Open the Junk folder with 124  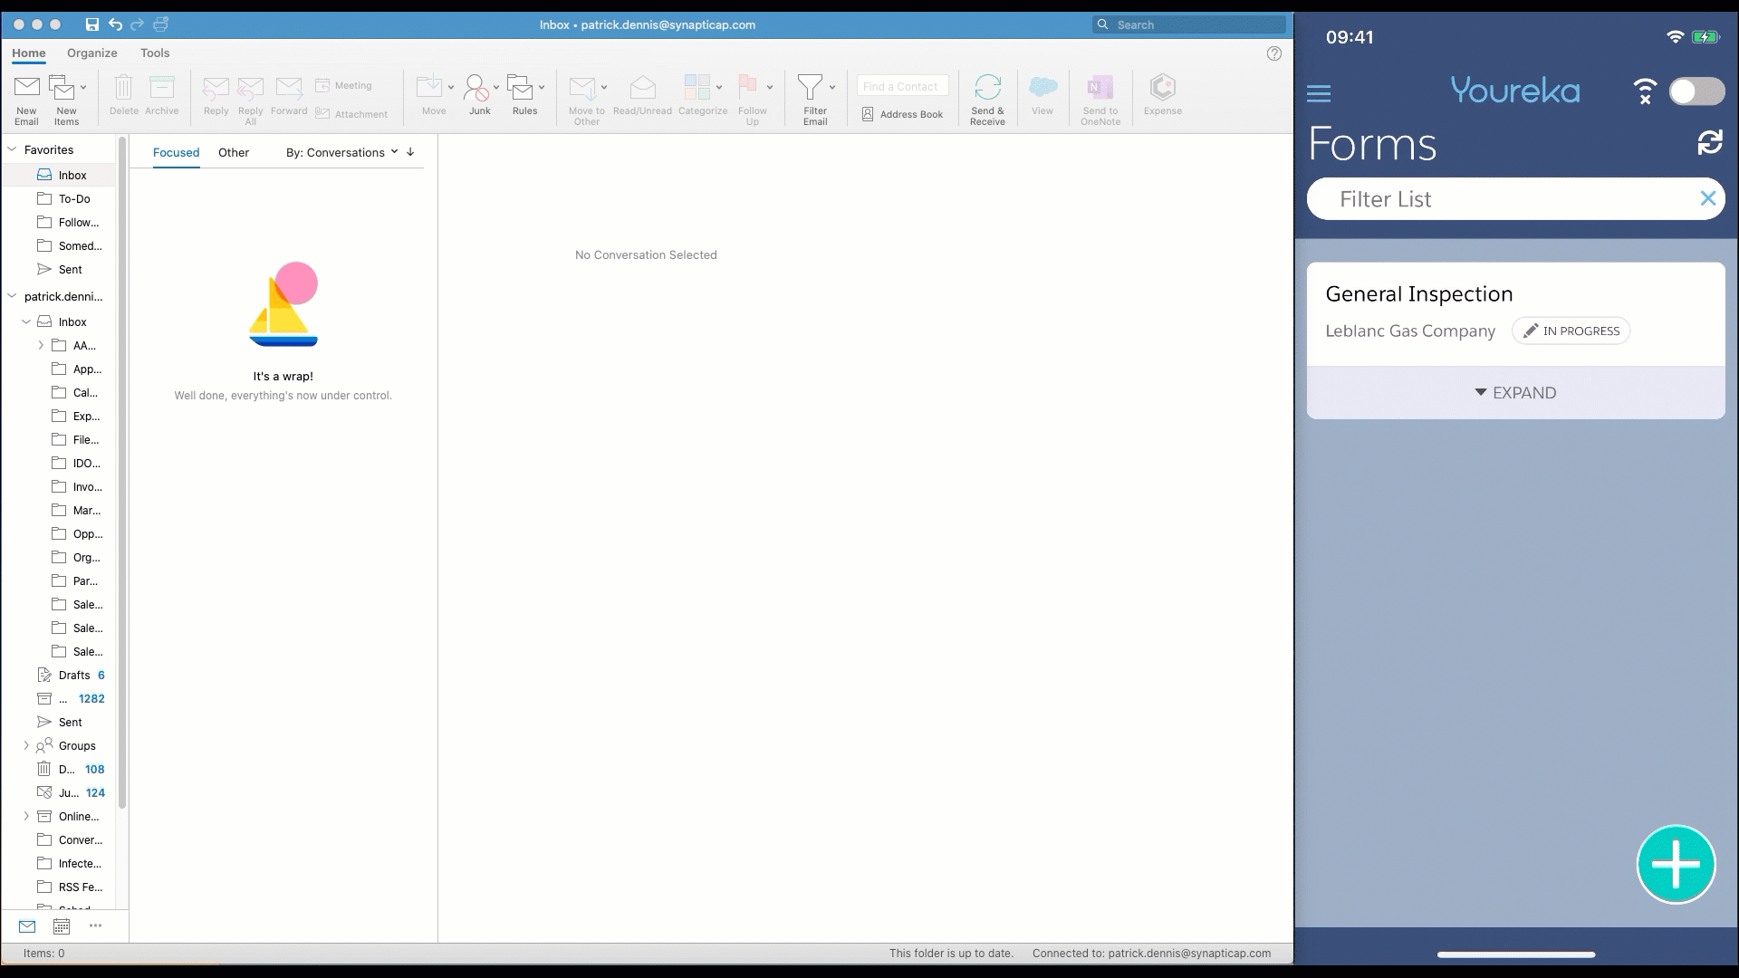71,792
